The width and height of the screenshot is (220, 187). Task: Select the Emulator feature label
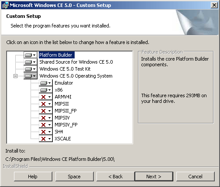point(64,83)
